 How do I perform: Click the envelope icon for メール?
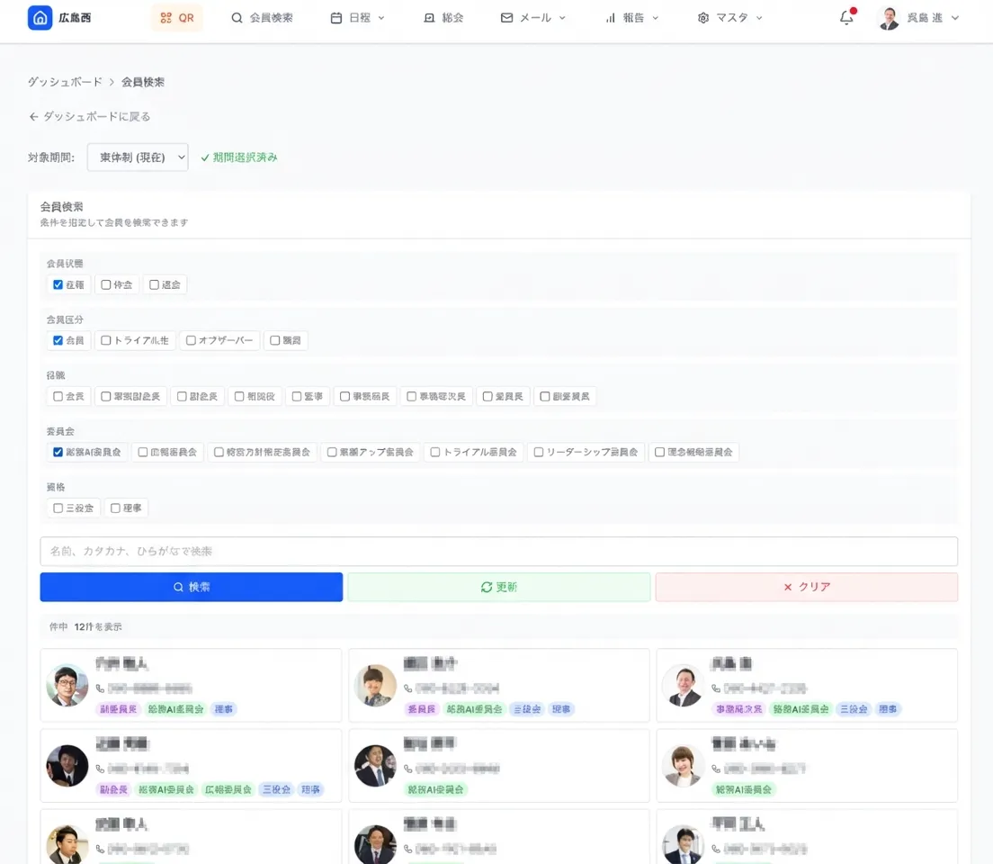(x=508, y=18)
